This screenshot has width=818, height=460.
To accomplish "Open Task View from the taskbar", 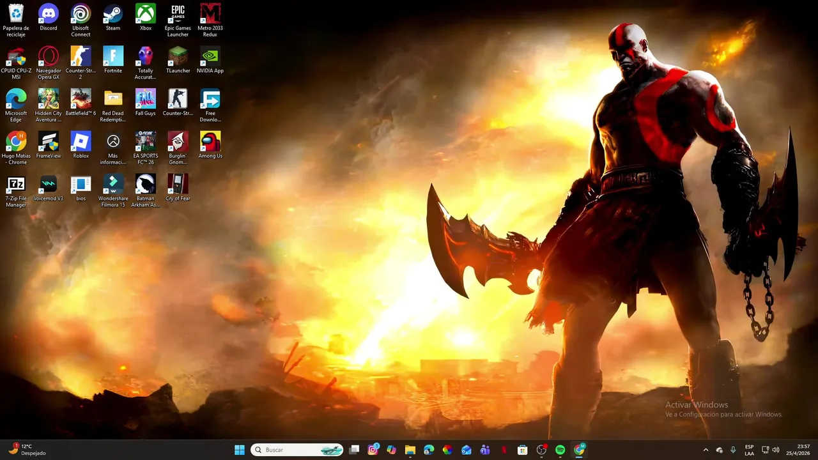I will (355, 450).
